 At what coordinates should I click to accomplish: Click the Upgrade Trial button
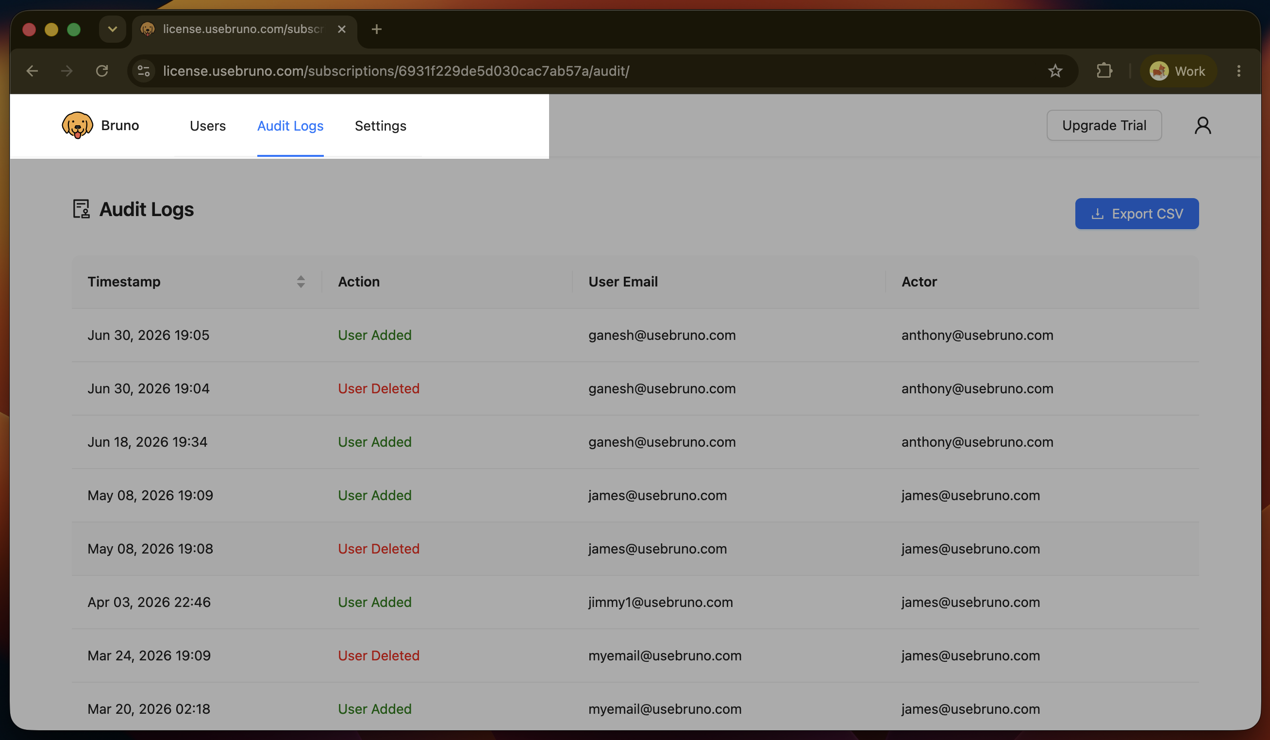click(1103, 125)
